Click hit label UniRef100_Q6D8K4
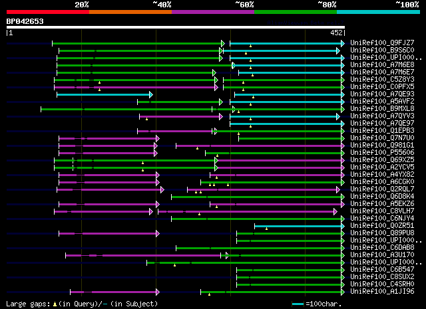The height and width of the screenshot is (309, 426). point(382,197)
